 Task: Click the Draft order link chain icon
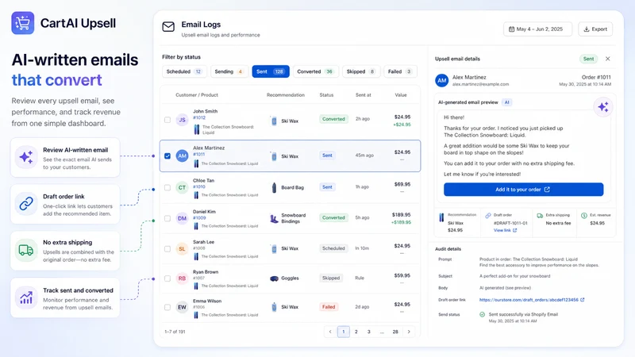pos(26,204)
